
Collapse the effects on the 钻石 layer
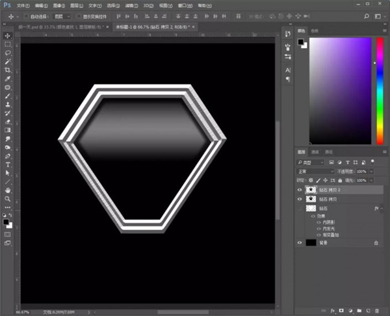[x=382, y=208]
